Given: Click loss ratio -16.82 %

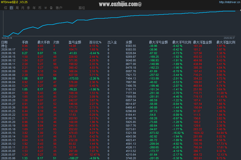Looking at the screenshot, I should 178,133.
